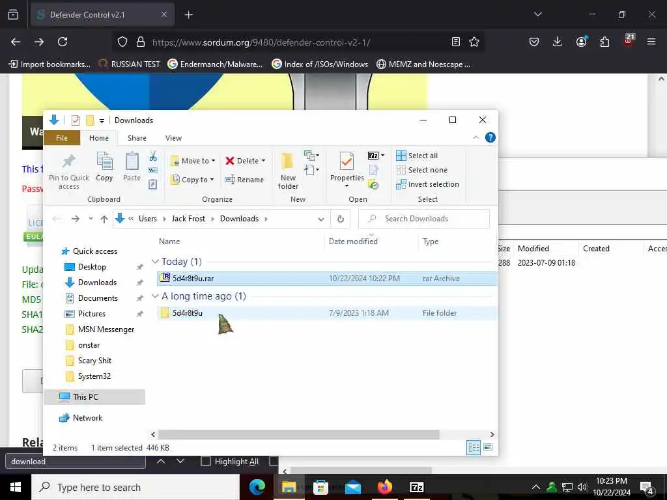The image size is (667, 500).
Task: Open Properties of selected item
Action: (x=347, y=167)
